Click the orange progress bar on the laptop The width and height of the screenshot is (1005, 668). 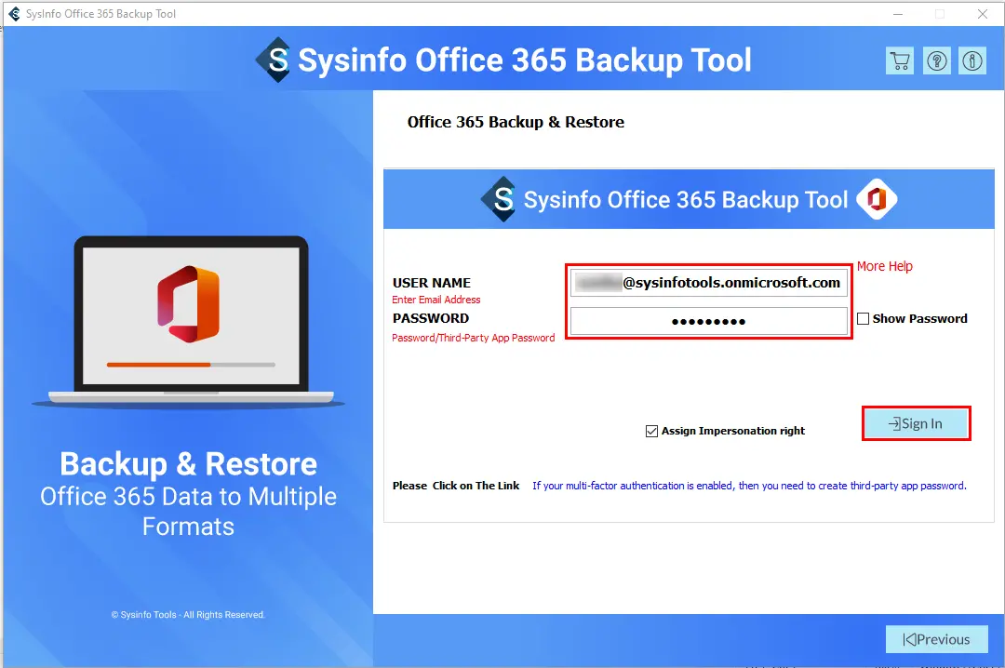click(x=191, y=365)
